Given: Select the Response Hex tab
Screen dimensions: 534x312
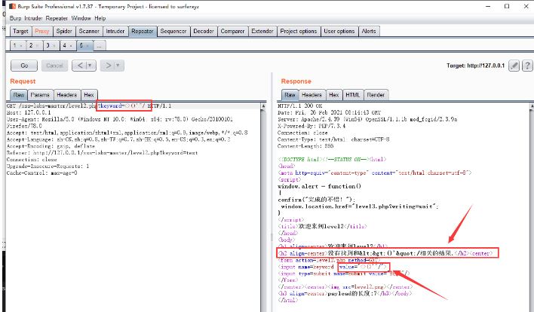Looking at the screenshot, I should pos(334,95).
